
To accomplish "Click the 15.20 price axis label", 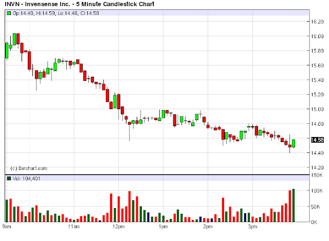I will (317, 94).
